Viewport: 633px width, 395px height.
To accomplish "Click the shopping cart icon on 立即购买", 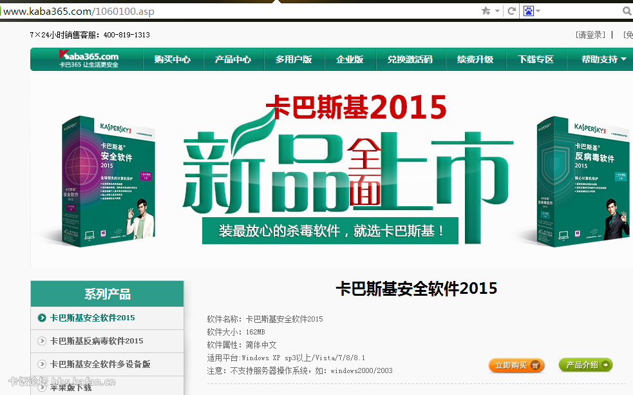I will (535, 365).
